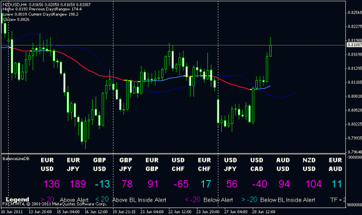The height and width of the screenshot is (215, 362).
Task: Click the value -65 under USD CHF
Action: pyautogui.click(x=181, y=184)
